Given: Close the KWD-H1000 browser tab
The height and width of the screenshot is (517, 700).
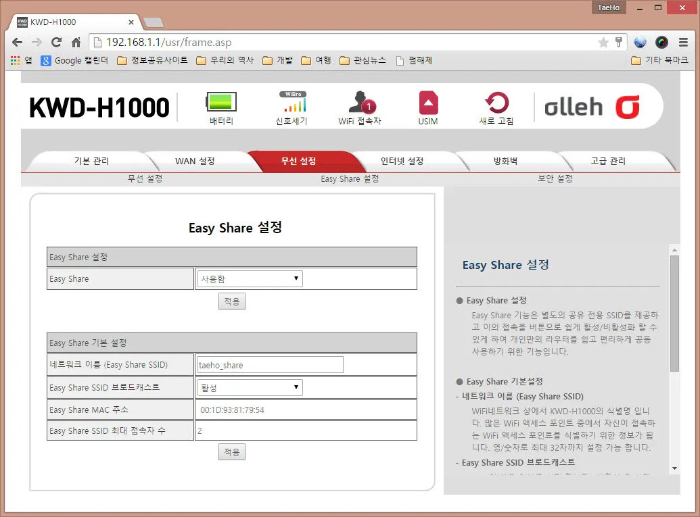Looking at the screenshot, I should click(131, 22).
